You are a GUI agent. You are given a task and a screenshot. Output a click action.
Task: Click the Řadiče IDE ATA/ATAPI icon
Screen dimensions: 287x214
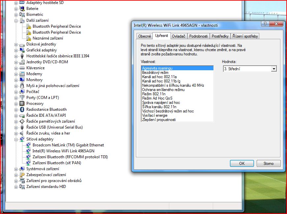coord(22,115)
